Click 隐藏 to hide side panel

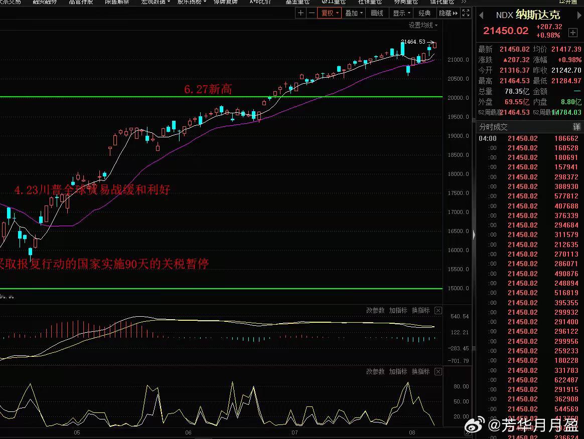448,13
